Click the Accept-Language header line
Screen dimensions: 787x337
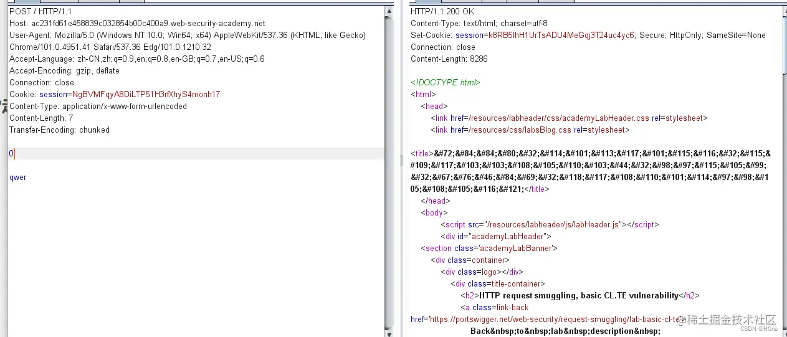click(x=137, y=59)
